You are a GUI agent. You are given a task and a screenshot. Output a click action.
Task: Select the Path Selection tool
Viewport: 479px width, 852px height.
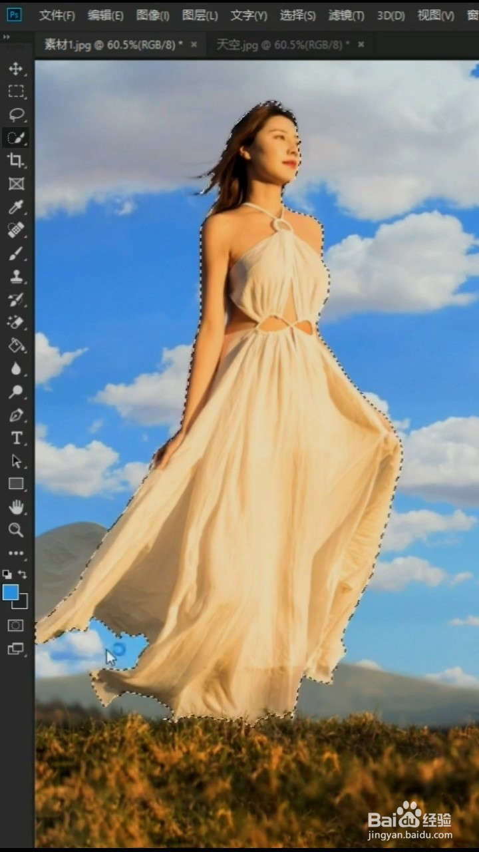click(16, 461)
